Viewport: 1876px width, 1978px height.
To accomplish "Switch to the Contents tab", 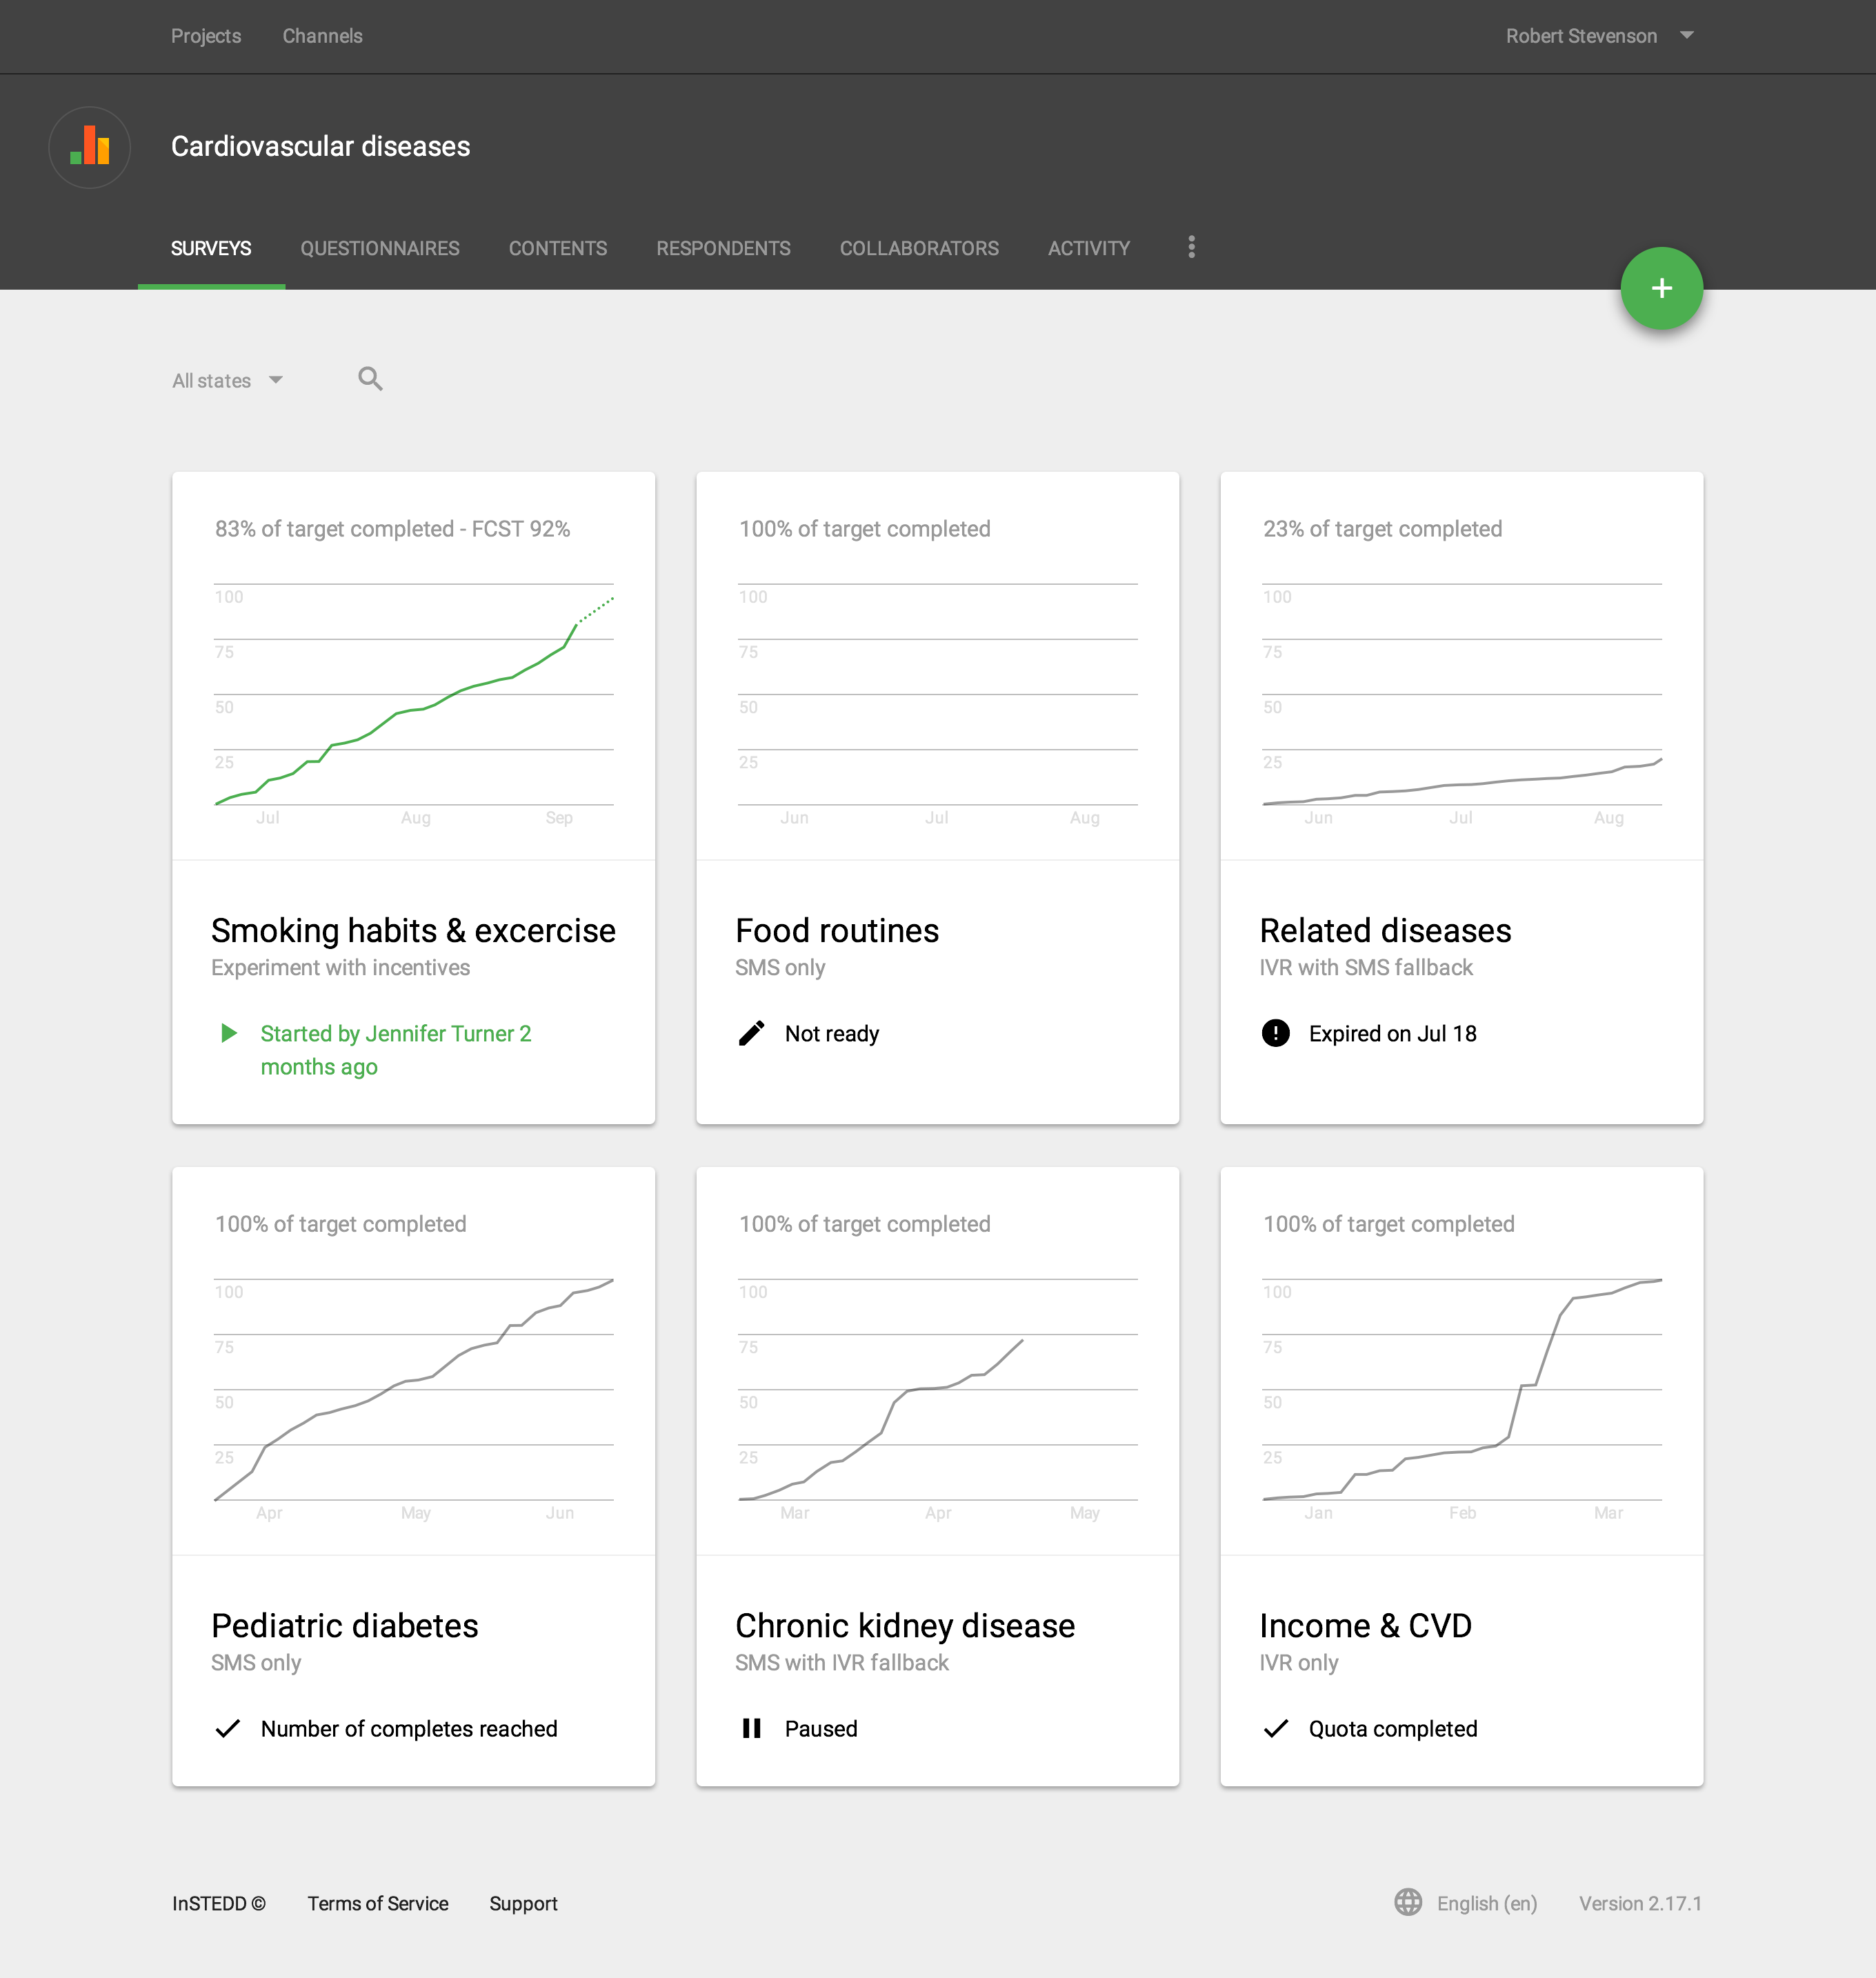I will coord(558,248).
